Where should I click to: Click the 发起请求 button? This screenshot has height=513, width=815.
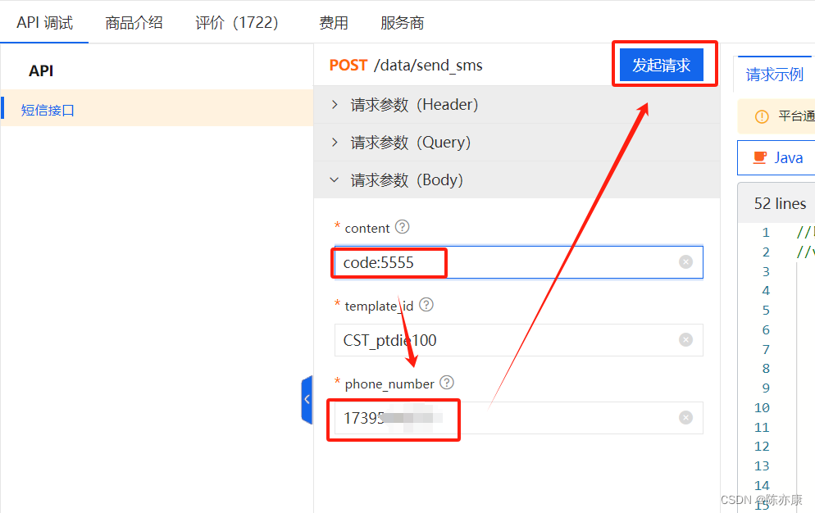point(661,65)
